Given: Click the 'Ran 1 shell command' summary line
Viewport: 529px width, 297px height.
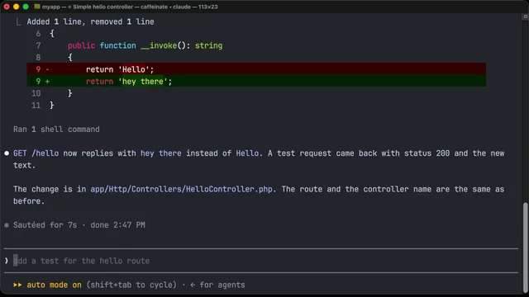Looking at the screenshot, I should pos(56,130).
